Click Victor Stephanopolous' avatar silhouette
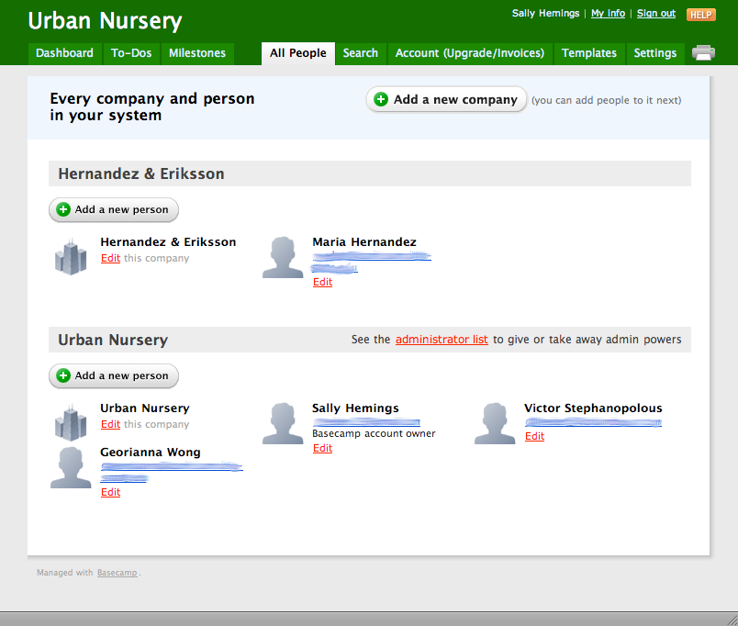Viewport: 738px width, 626px height. tap(495, 424)
